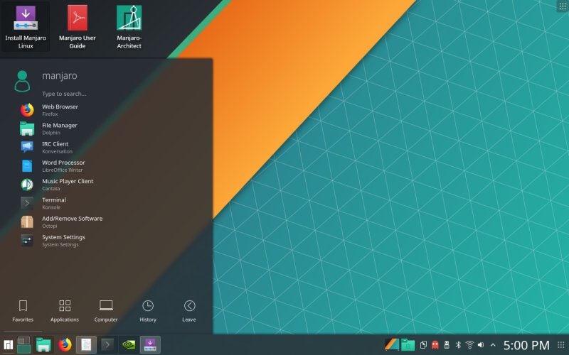569x355 pixels.
Task: Click the 'manjaro' username text
Action: pyautogui.click(x=60, y=76)
